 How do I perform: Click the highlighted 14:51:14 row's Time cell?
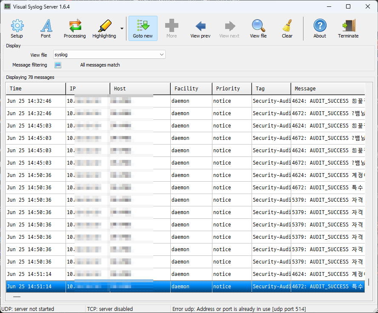tap(36, 287)
